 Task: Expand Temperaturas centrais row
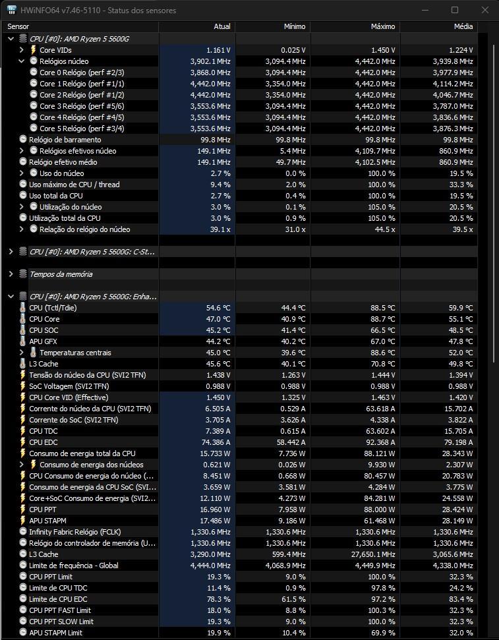(21, 353)
